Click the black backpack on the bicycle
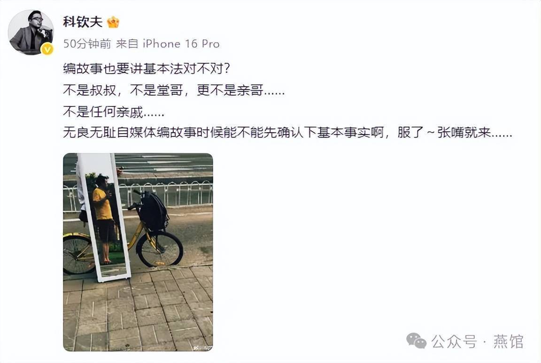This screenshot has height=363, width=541. (x=154, y=211)
